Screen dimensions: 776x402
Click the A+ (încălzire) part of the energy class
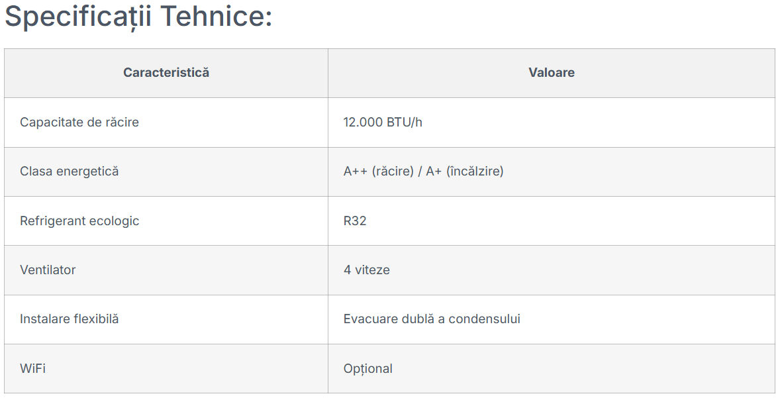click(465, 172)
